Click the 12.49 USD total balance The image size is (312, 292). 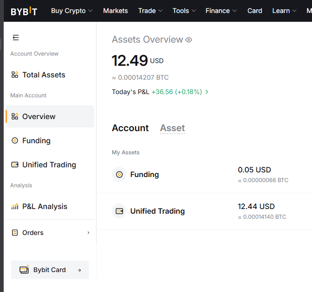pos(138,60)
